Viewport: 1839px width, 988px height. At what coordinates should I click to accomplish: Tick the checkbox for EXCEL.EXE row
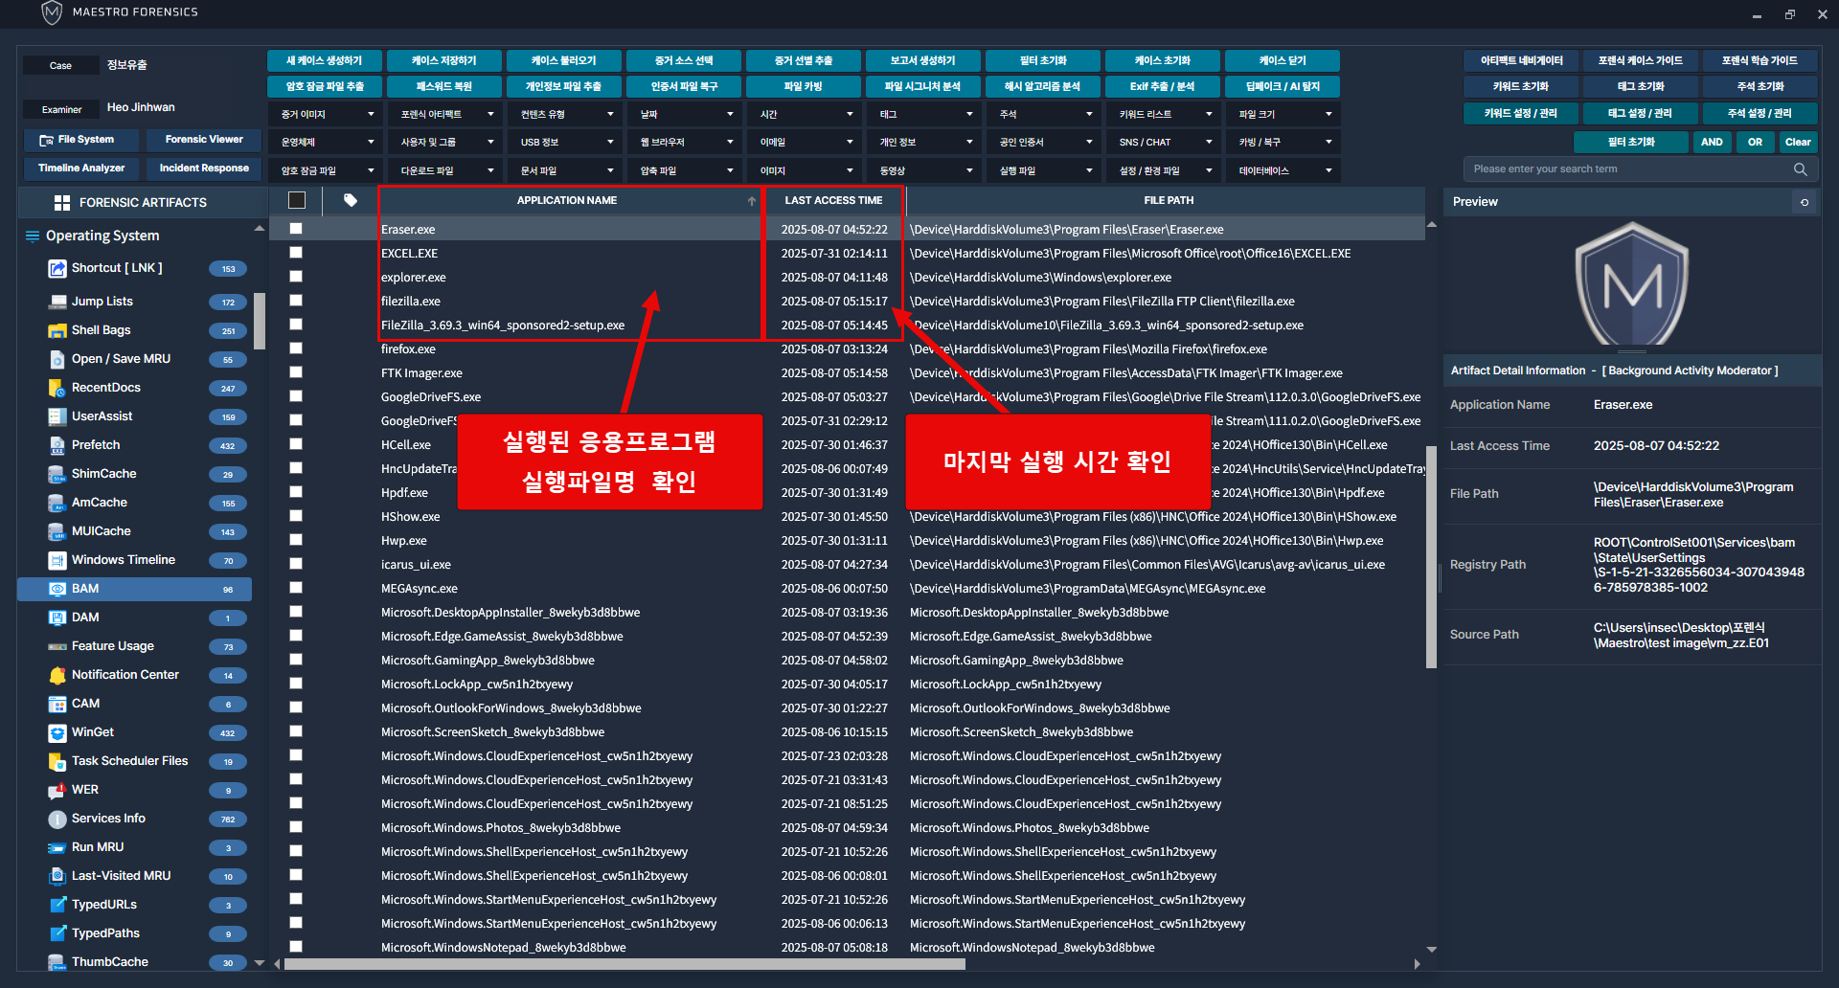(296, 253)
